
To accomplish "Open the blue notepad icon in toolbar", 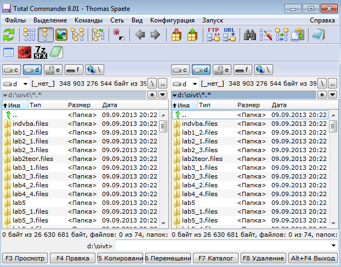I will [319, 35].
